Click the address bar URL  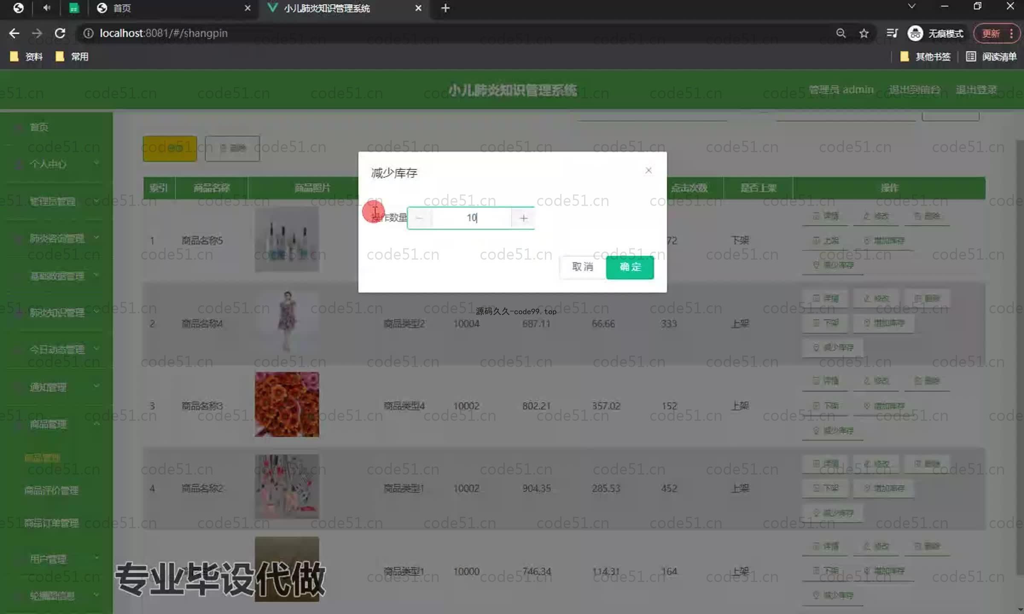point(164,33)
